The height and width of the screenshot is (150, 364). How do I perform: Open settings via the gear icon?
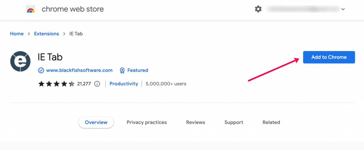pyautogui.click(x=258, y=9)
